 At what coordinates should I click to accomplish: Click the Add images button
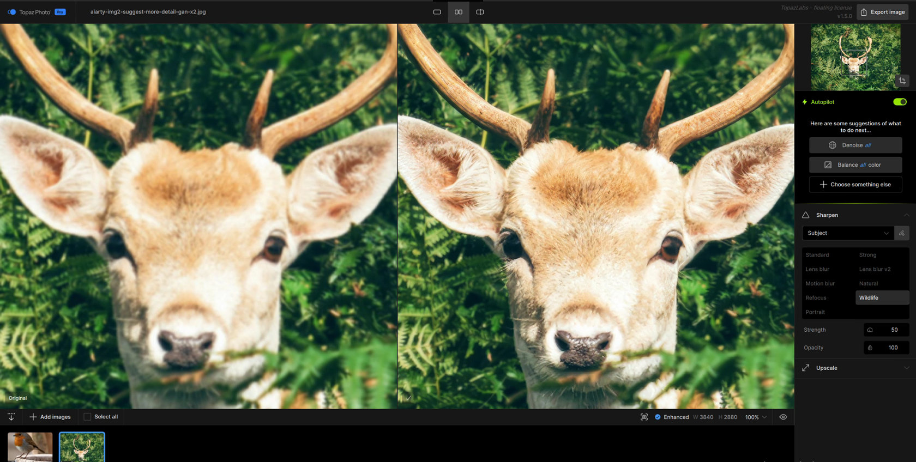(x=50, y=417)
